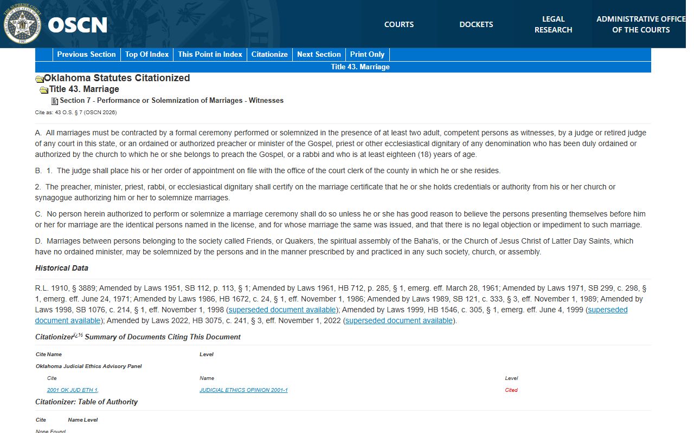Open folder icon beside Oklahoma Statutes Citationized

(39, 79)
